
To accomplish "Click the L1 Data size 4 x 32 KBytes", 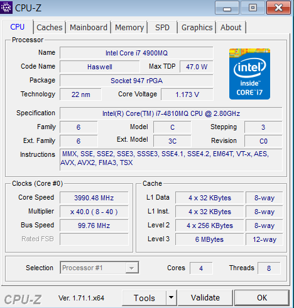I will 210,198.
